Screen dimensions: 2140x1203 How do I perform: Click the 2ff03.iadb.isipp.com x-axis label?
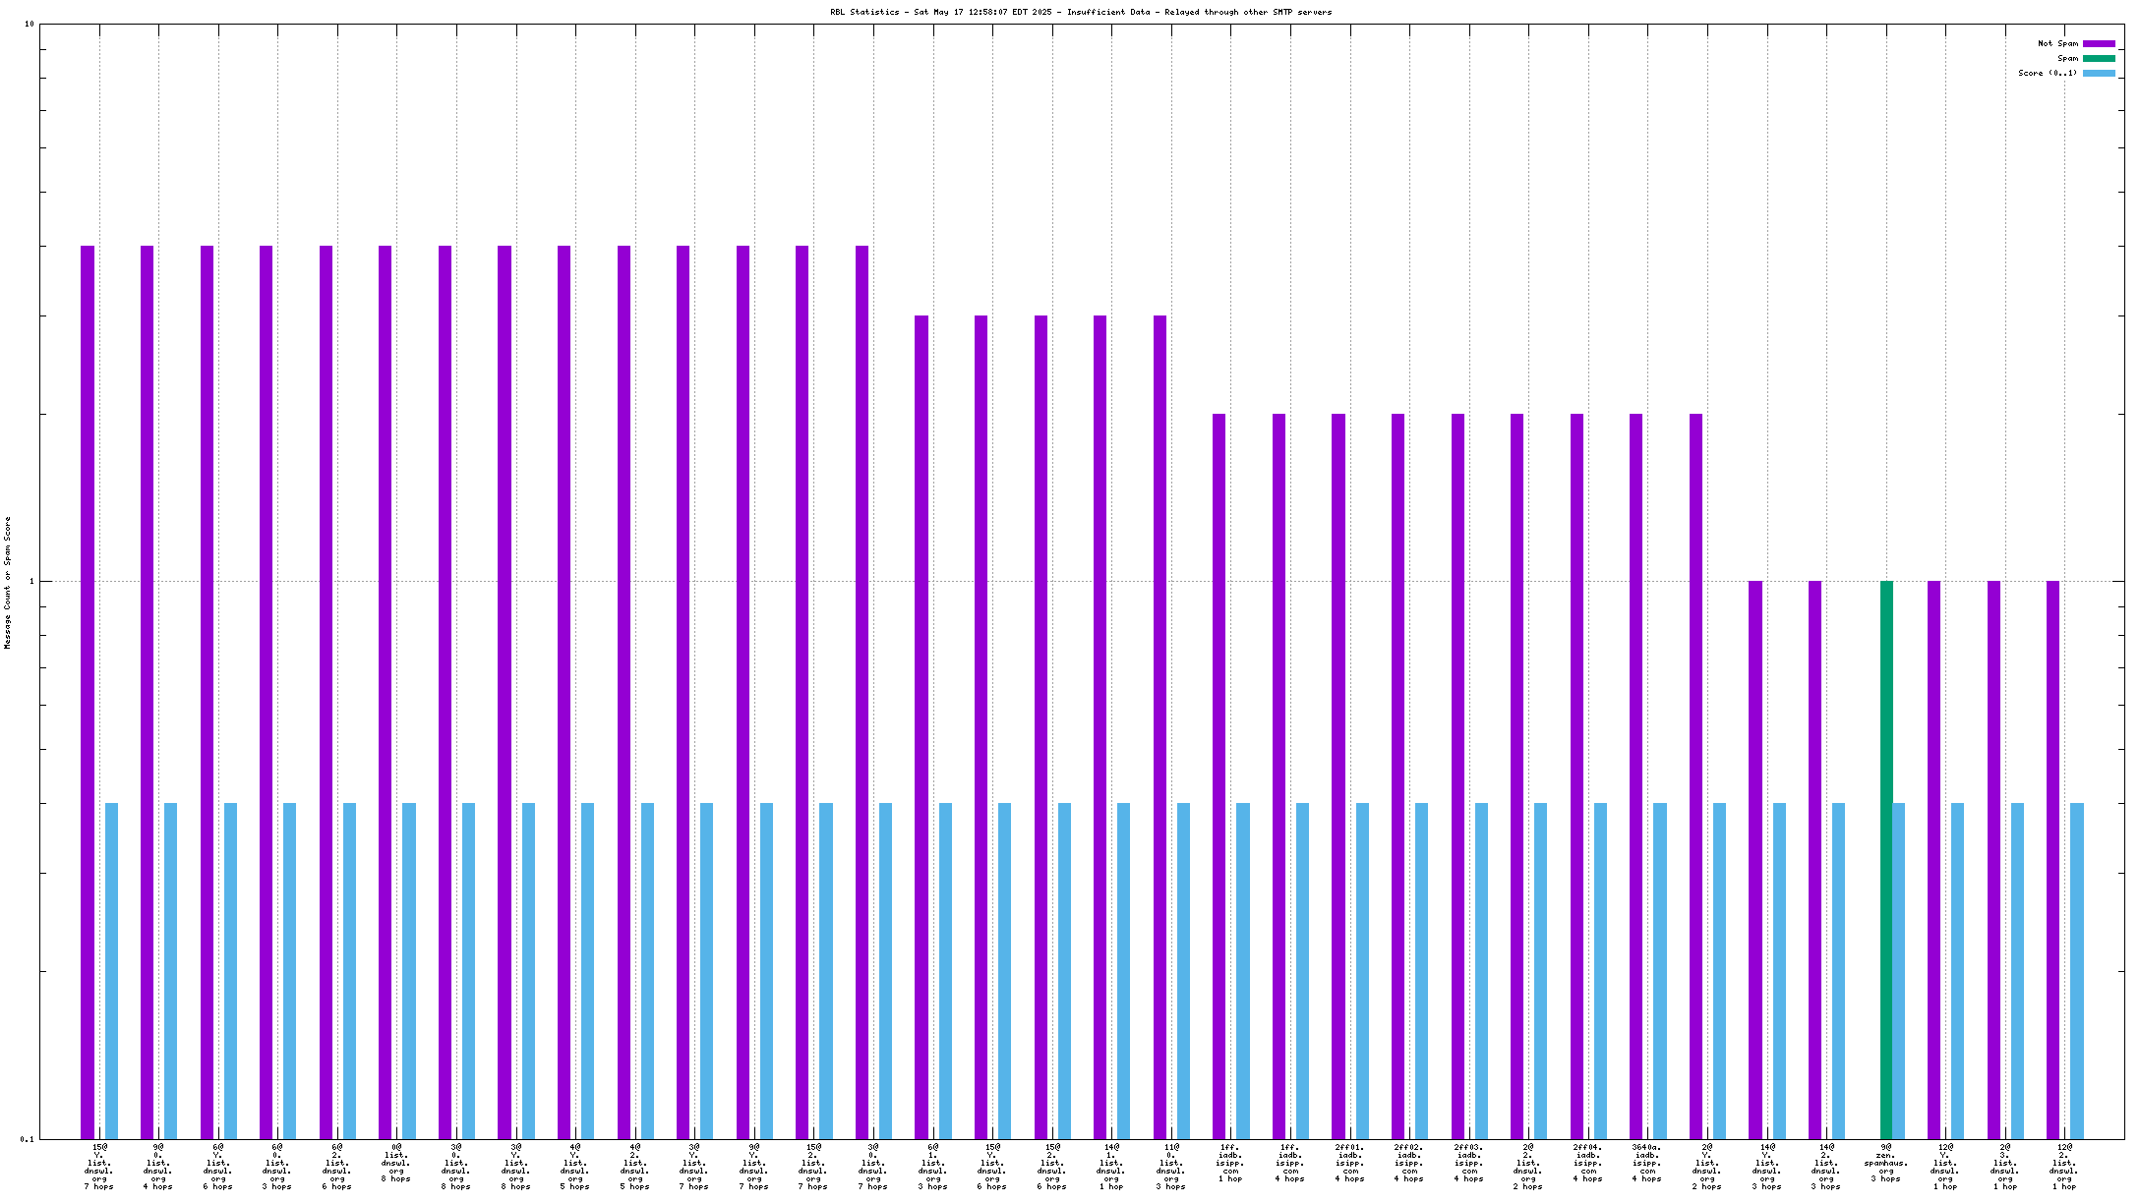[x=1468, y=1163]
